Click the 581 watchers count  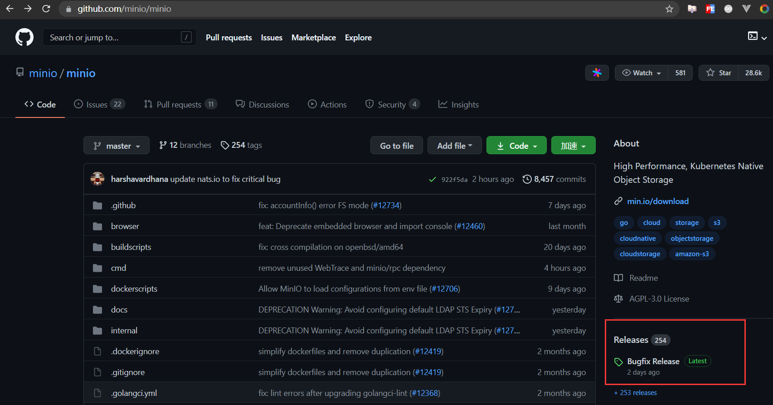pos(681,73)
